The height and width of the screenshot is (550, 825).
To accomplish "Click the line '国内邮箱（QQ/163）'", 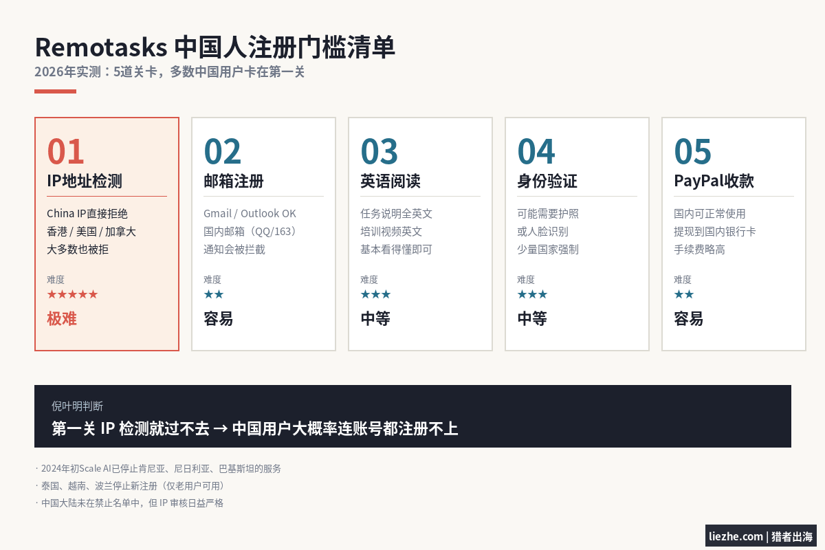I will point(251,232).
